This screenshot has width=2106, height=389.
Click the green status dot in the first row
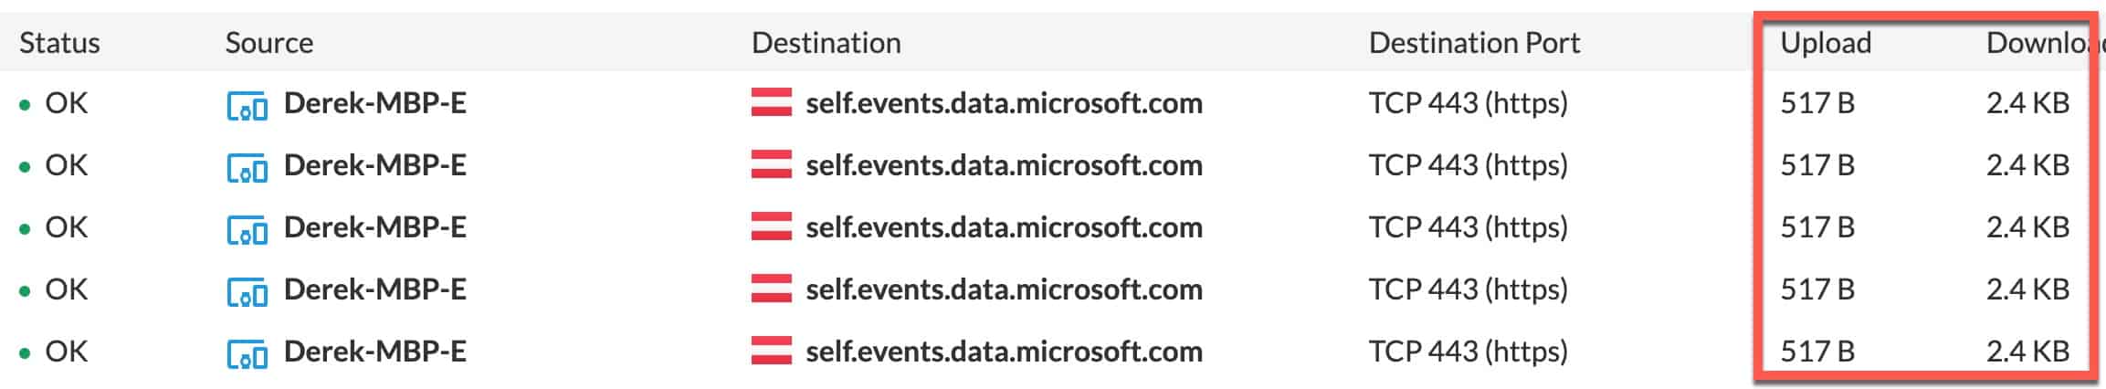[25, 106]
